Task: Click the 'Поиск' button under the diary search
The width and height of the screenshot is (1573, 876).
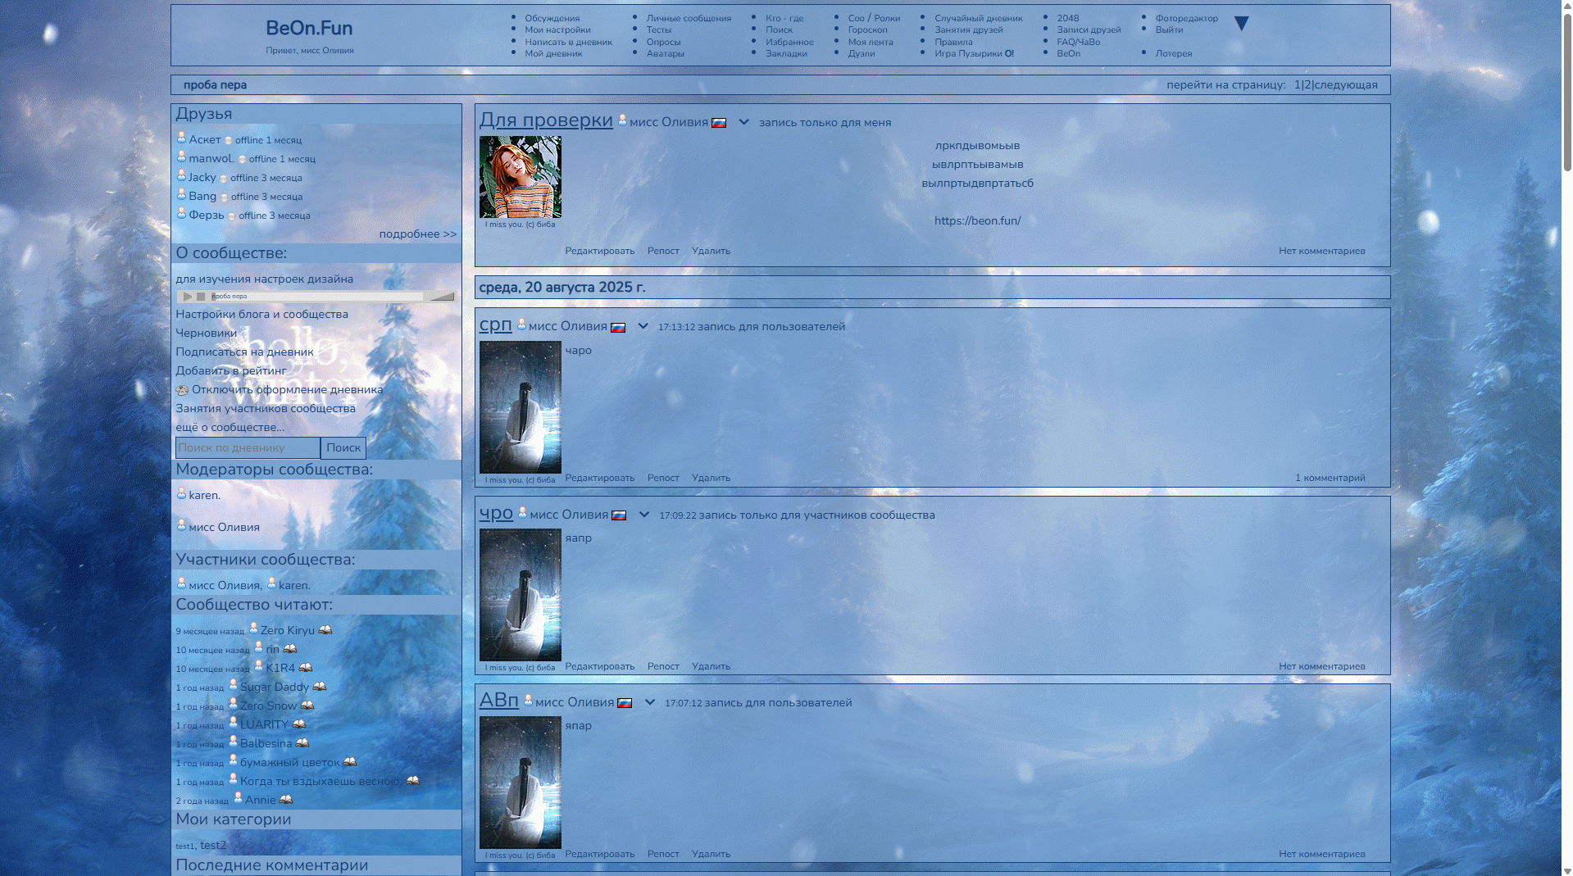Action: pyautogui.click(x=343, y=447)
